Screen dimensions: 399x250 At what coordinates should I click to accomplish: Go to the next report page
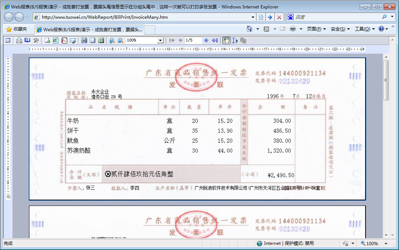206,40
